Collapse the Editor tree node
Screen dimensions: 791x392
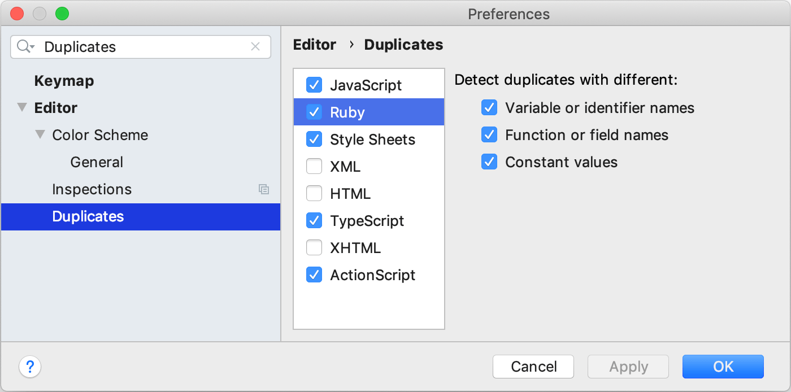[x=21, y=108]
